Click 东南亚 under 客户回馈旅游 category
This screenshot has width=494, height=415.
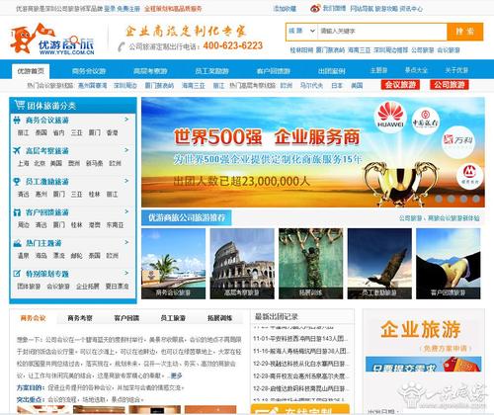coord(115,225)
